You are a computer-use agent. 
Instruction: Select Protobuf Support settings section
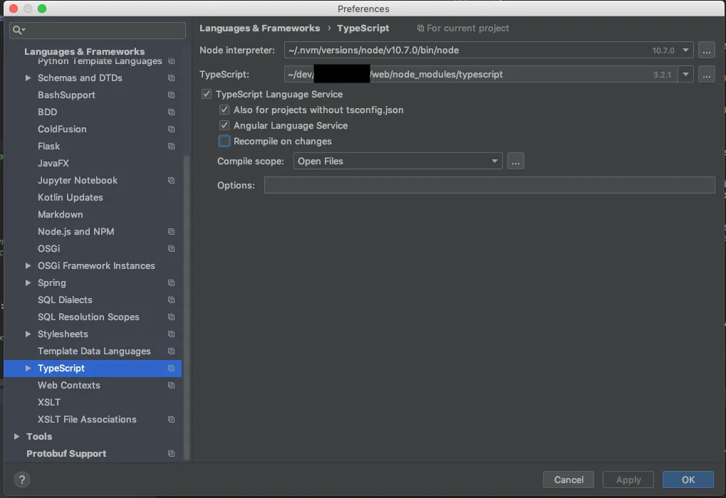(66, 454)
